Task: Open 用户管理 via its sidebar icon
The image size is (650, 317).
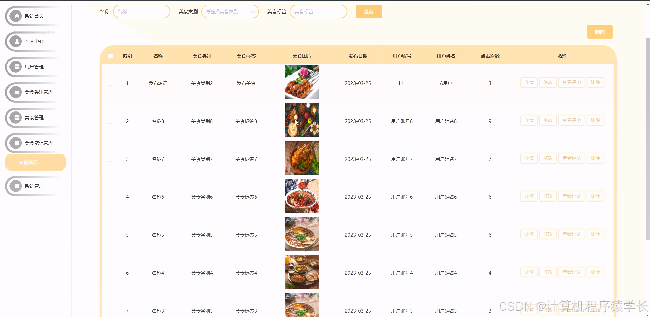Action: [x=16, y=67]
